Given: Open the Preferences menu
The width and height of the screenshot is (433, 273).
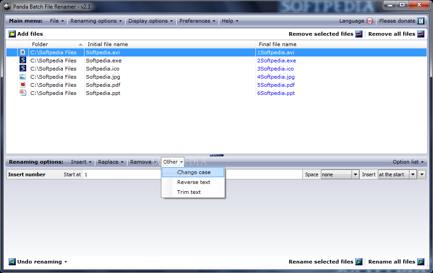Looking at the screenshot, I should coord(197,21).
